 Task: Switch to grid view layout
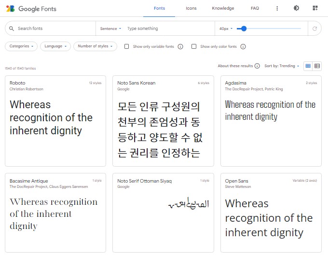click(308, 66)
